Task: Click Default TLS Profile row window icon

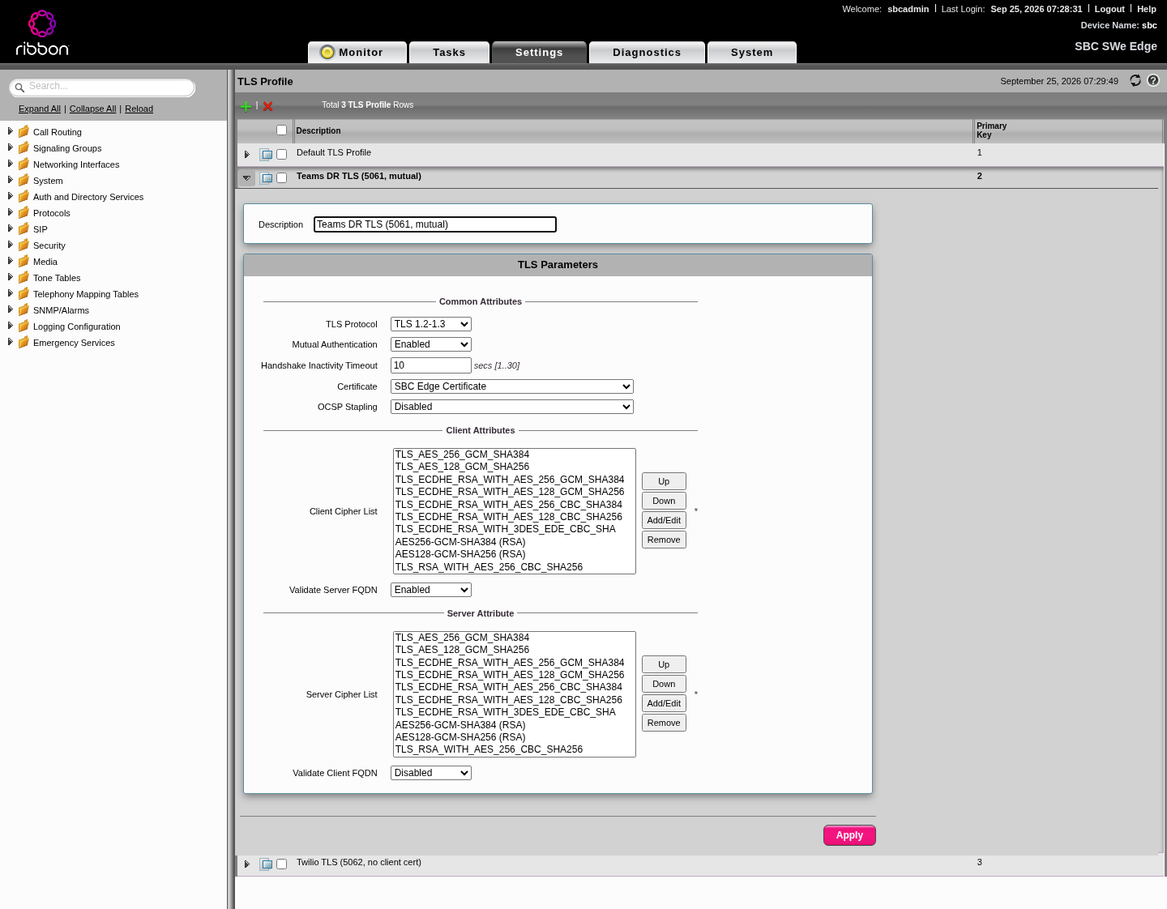Action: coord(266,154)
